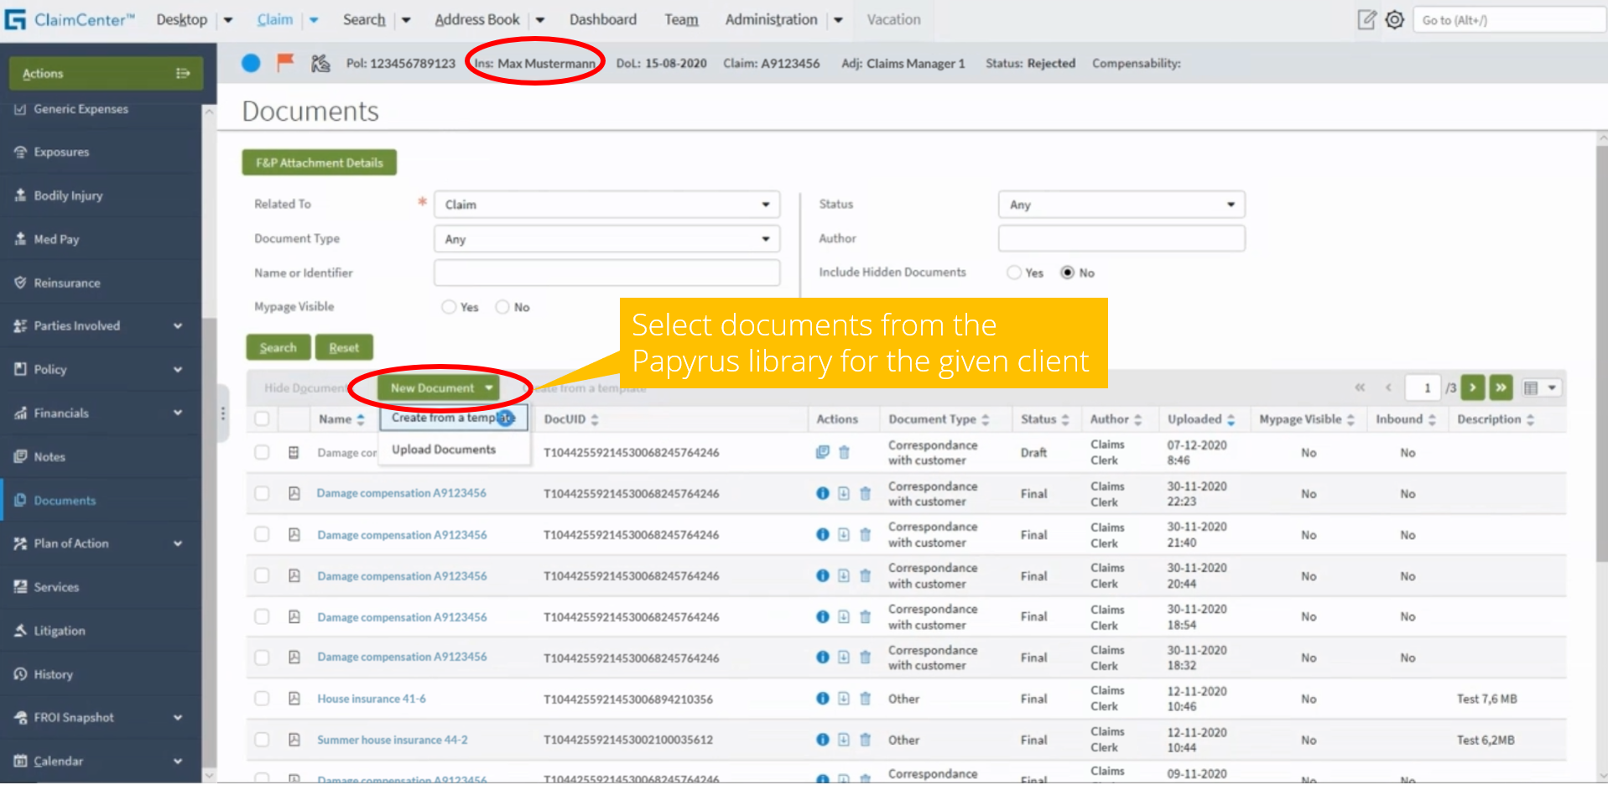Download the House insurance 41-6 document
The height and width of the screenshot is (785, 1608).
click(843, 698)
